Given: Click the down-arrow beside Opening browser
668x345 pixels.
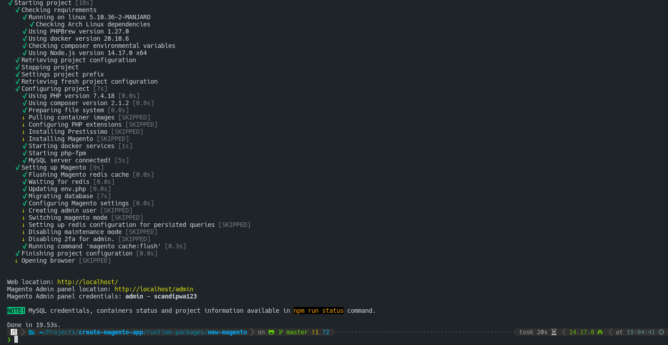Looking at the screenshot, I should click(x=16, y=260).
